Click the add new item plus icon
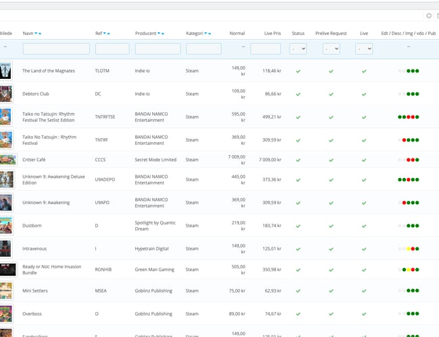The image size is (439, 337). pyautogui.click(x=428, y=16)
